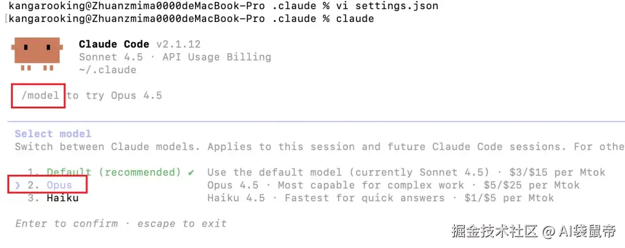Click the Opus 4.5 pricing description
625x248 pixels.
point(393,185)
